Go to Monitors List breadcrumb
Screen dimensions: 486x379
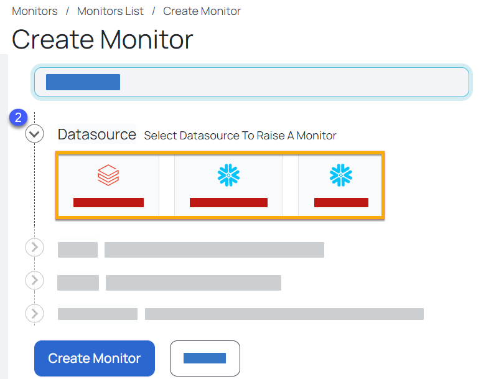coord(110,11)
